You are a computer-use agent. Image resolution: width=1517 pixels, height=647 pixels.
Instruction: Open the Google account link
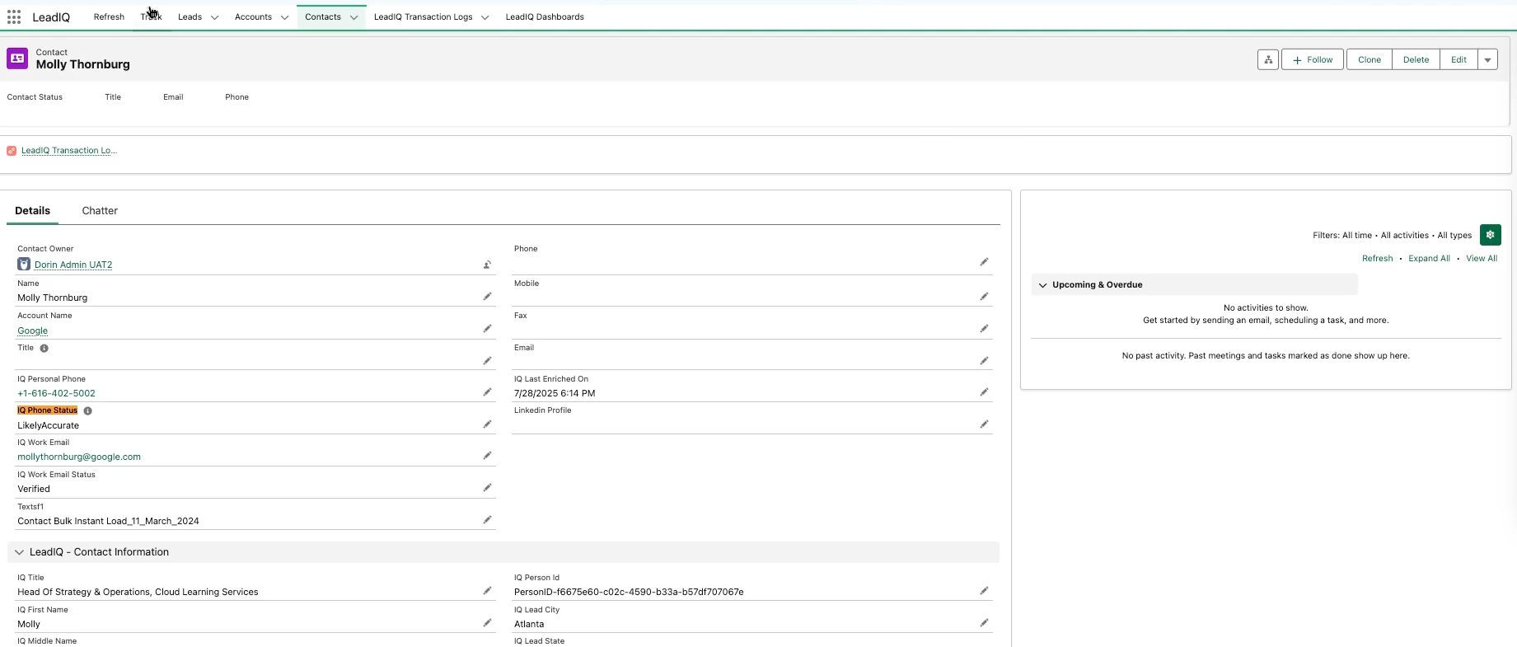point(33,331)
